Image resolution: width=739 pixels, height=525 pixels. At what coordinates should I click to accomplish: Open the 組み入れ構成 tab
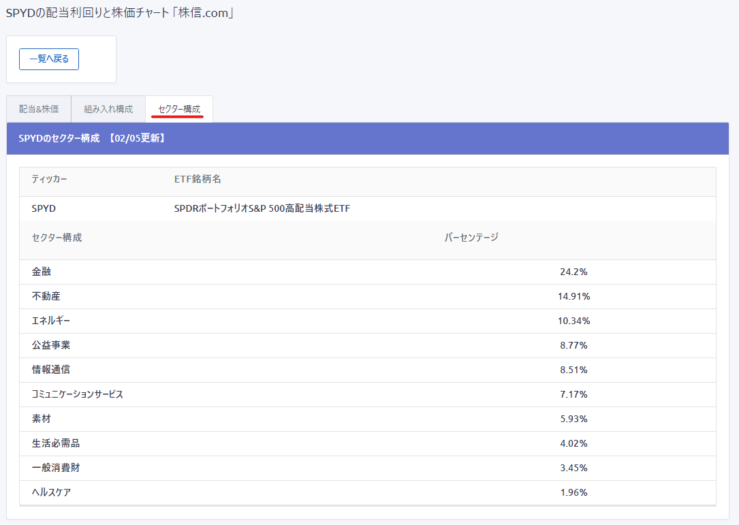click(108, 109)
